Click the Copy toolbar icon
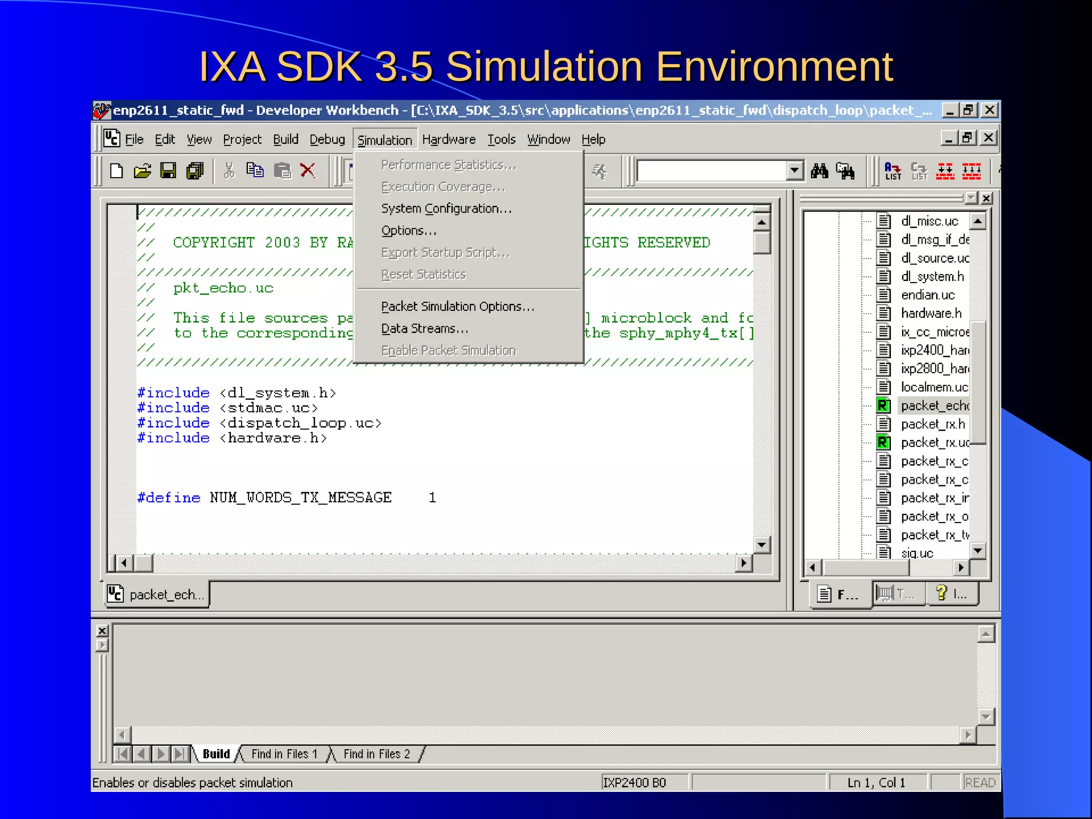 tap(255, 171)
